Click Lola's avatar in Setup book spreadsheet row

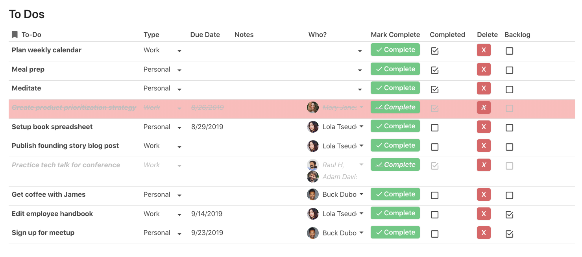(x=313, y=127)
